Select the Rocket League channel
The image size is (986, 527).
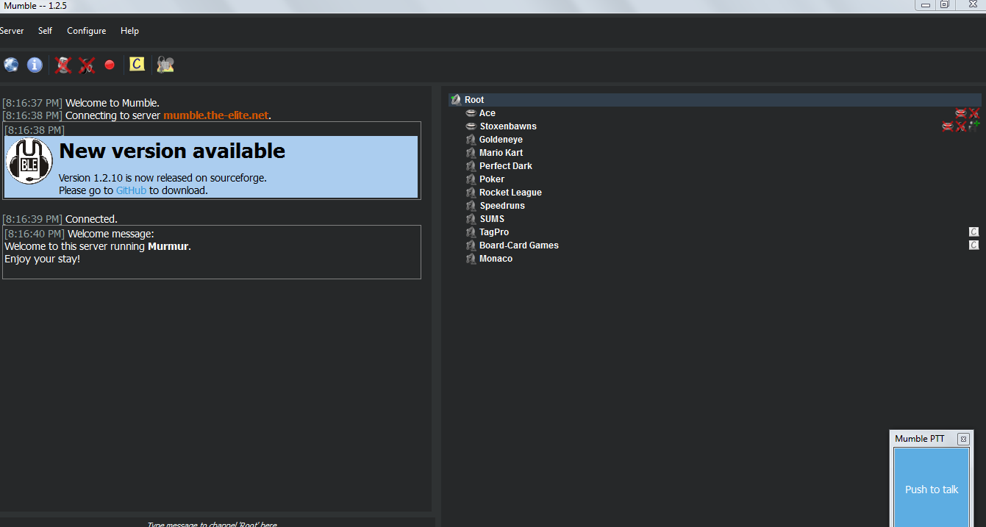510,193
